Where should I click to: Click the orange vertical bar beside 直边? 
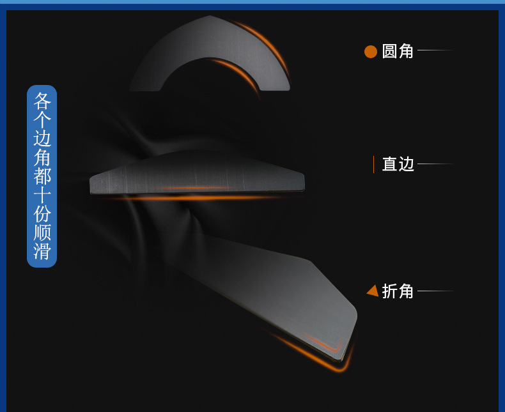(x=373, y=164)
